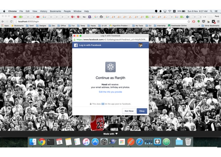Click the localhost:8000/login address bar
The height and width of the screenshot is (157, 221).
pos(101,22)
